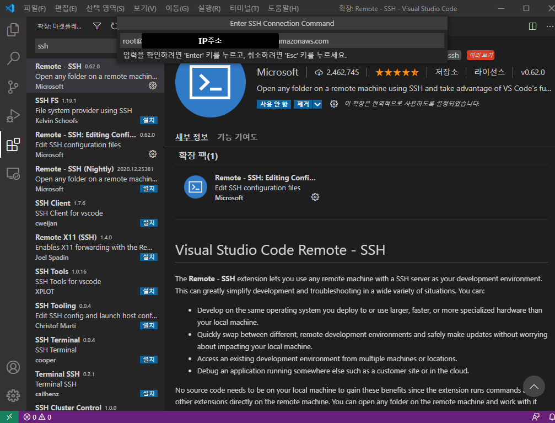
Task: Open Source Control view
Action: click(13, 87)
